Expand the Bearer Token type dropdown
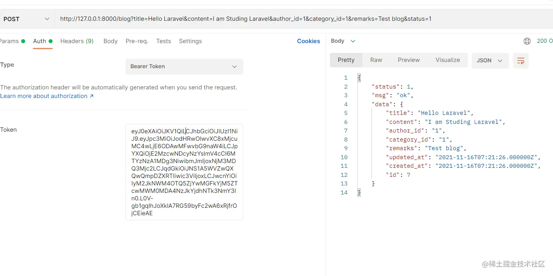Image resolution: width=553 pixels, height=276 pixels. click(x=184, y=67)
